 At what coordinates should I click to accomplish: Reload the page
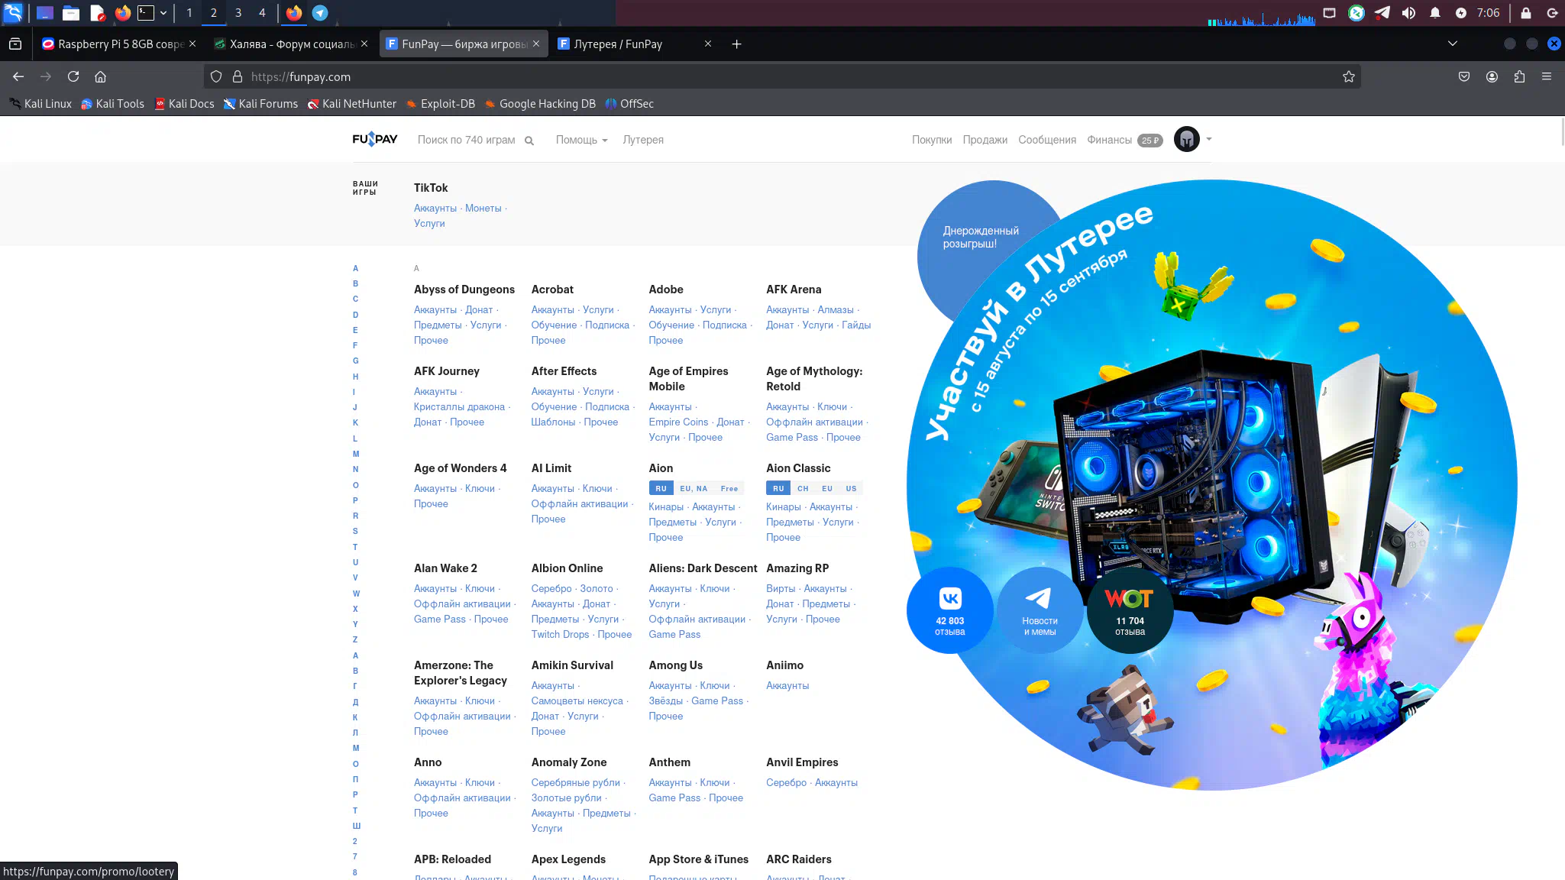tap(73, 76)
